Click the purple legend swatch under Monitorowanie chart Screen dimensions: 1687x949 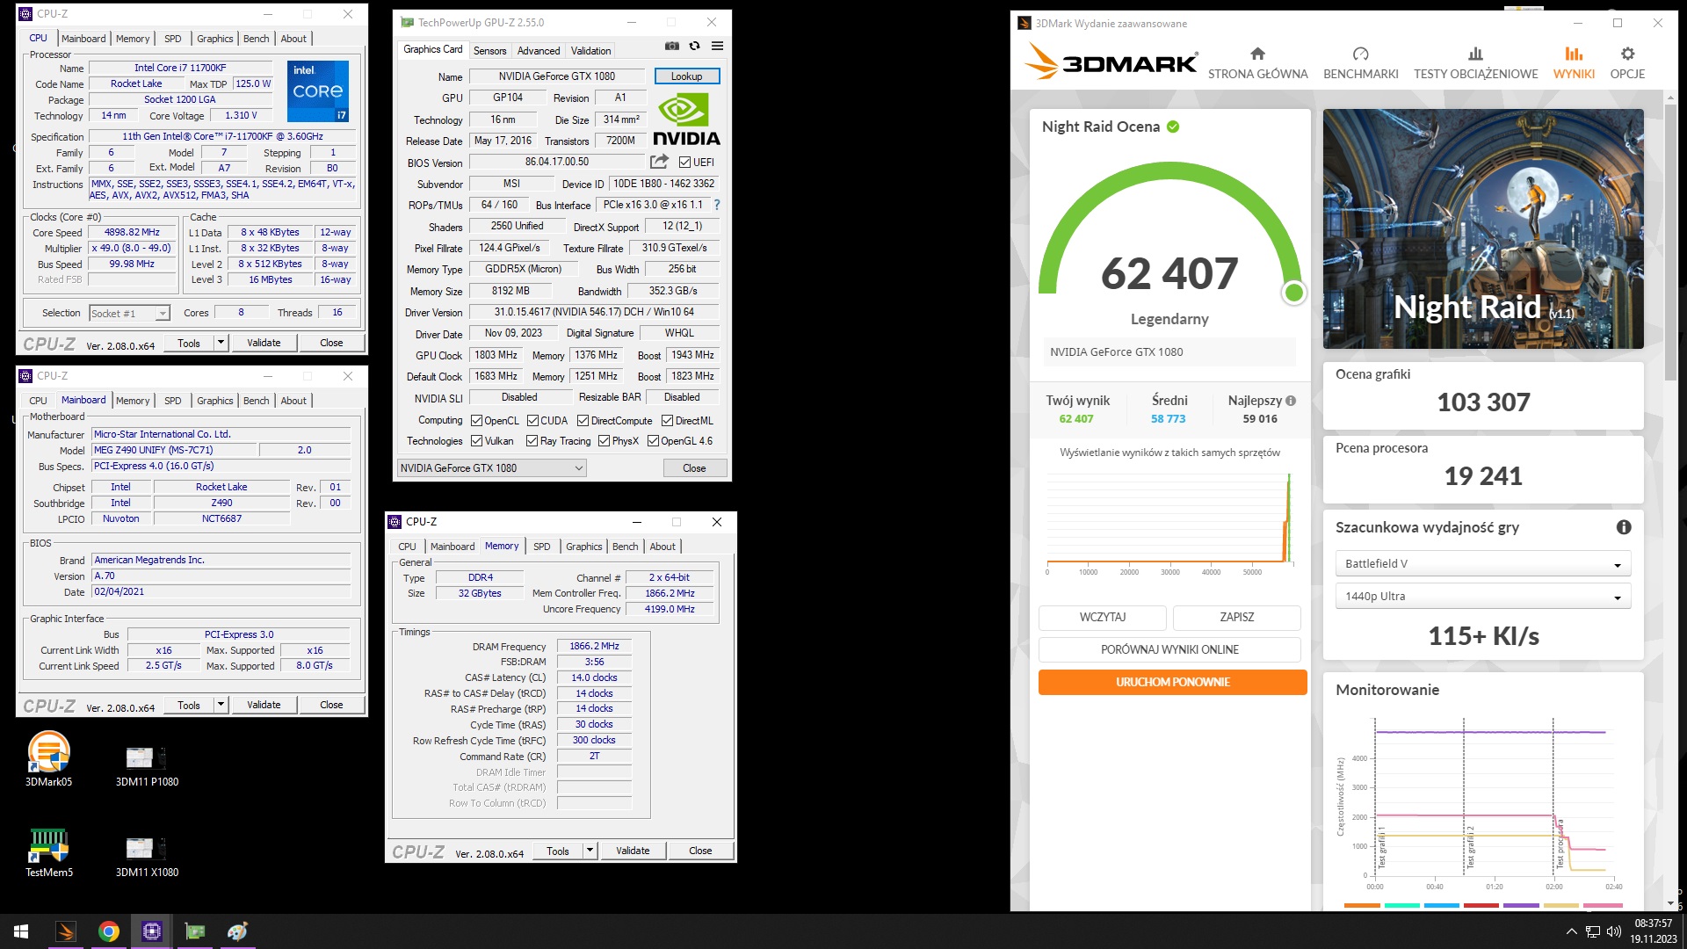point(1521,905)
